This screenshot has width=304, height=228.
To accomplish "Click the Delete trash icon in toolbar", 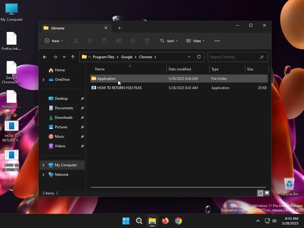I will click(147, 41).
